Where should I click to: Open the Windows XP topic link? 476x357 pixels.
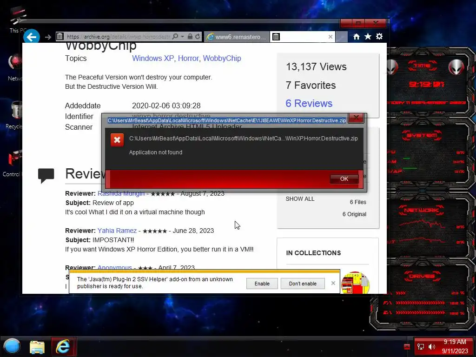pos(152,58)
